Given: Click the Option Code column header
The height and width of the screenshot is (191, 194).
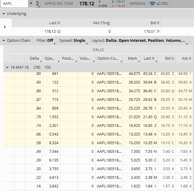Looking at the screenshot, I should pos(109,58).
